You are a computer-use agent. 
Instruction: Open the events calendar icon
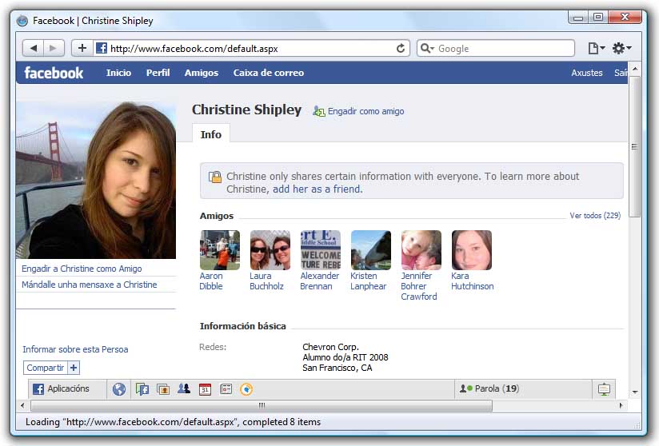205,389
